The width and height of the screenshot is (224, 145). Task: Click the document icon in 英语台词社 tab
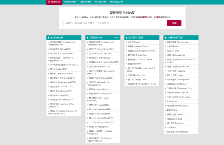49,2
